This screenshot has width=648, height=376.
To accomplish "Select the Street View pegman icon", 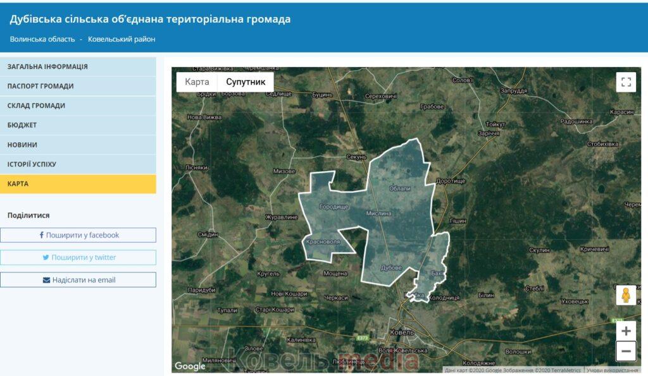I will pos(626,295).
